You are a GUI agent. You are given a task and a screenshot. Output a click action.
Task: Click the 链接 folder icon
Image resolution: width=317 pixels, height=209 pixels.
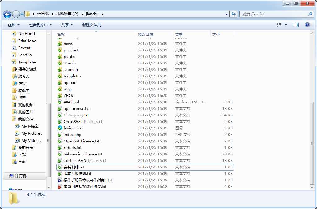click(14, 84)
